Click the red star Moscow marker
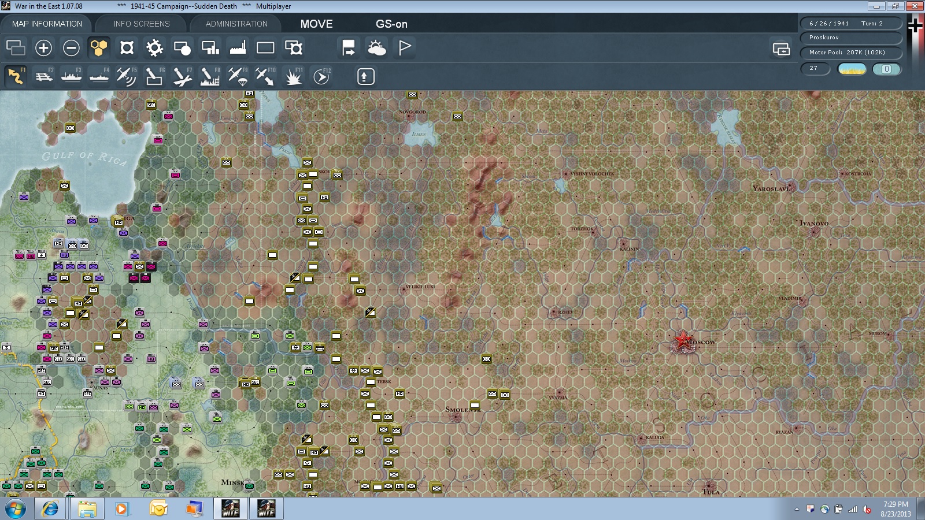 pos(683,340)
